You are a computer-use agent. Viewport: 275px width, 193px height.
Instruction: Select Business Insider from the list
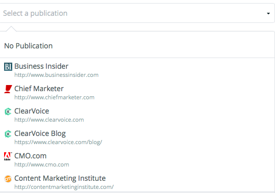(x=137, y=70)
